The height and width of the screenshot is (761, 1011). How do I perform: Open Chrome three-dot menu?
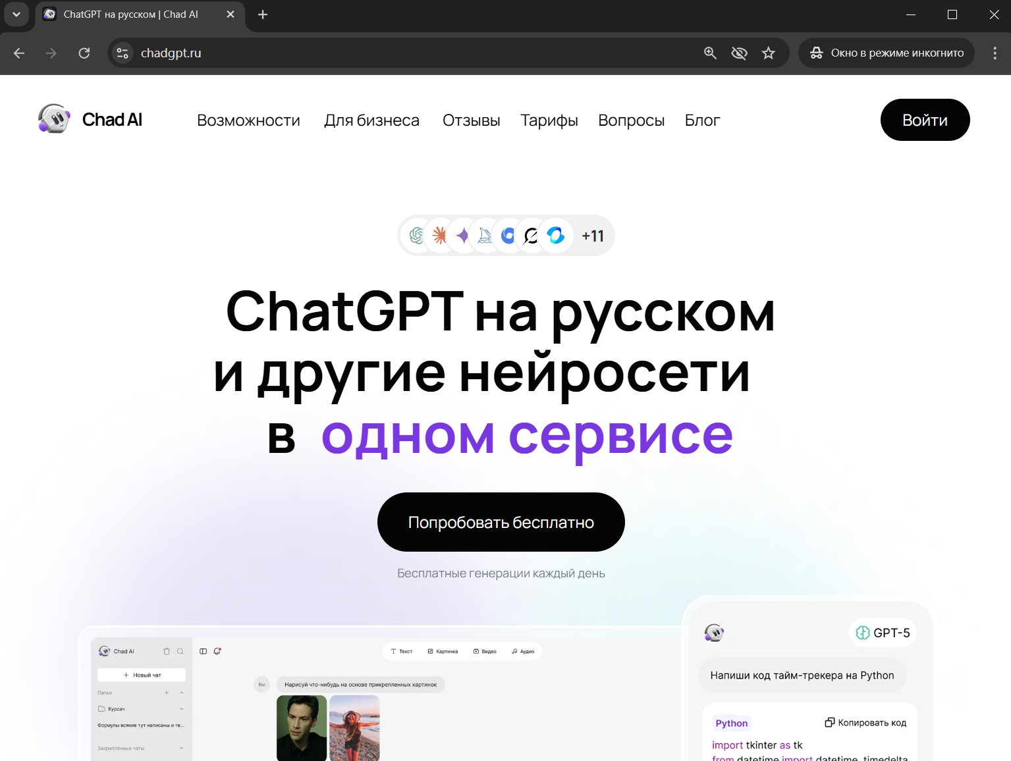(995, 53)
